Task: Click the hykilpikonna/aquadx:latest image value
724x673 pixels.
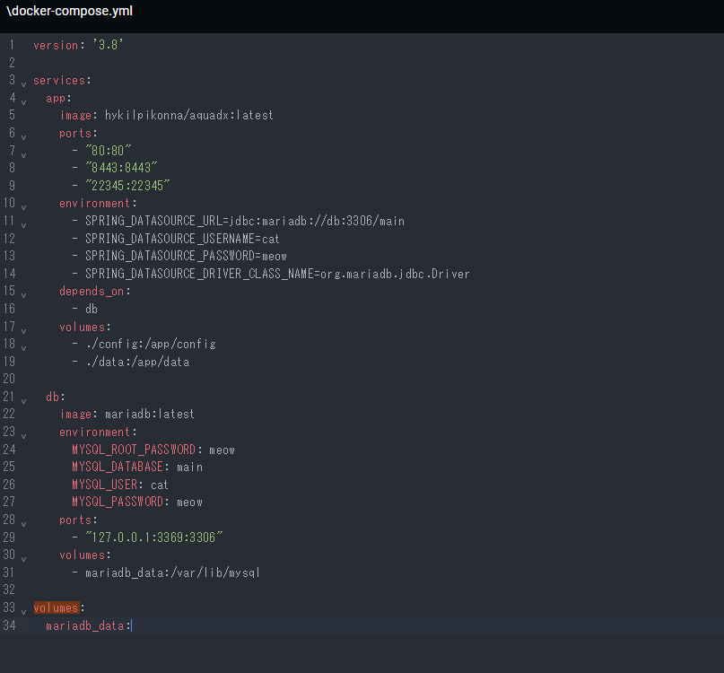Action: pyautogui.click(x=188, y=115)
